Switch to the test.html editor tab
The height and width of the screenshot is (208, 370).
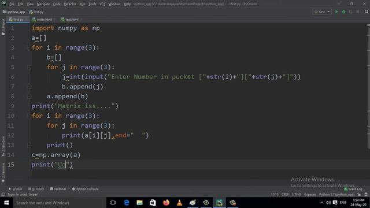(72, 20)
